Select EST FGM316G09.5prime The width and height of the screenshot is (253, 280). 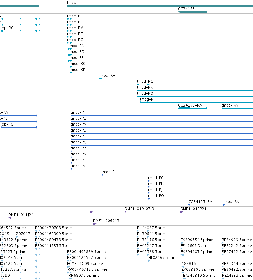coord(85,264)
